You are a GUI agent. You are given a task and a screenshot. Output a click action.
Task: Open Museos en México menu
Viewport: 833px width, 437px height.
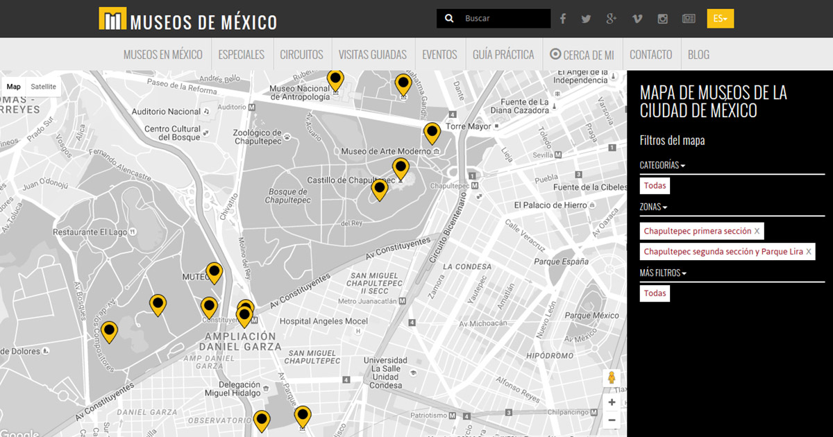pos(163,55)
